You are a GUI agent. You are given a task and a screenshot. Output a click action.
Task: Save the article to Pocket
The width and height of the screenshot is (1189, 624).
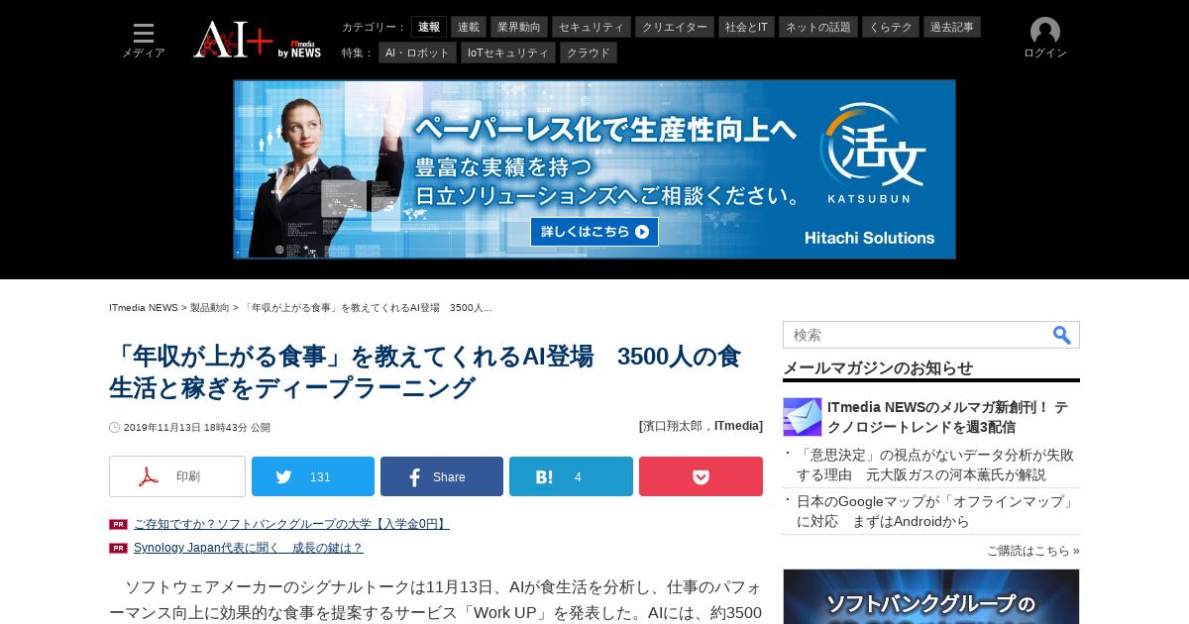(x=701, y=476)
